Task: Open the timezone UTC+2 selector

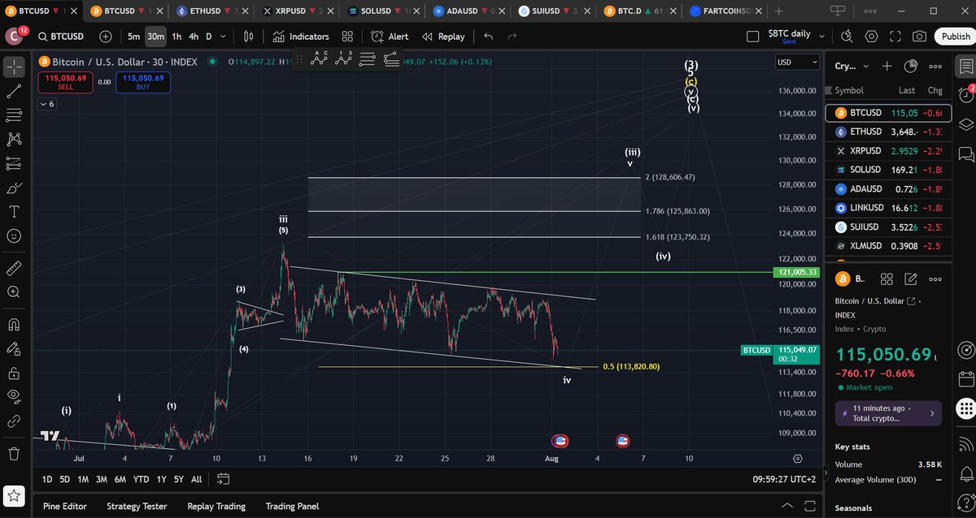Action: (785, 480)
